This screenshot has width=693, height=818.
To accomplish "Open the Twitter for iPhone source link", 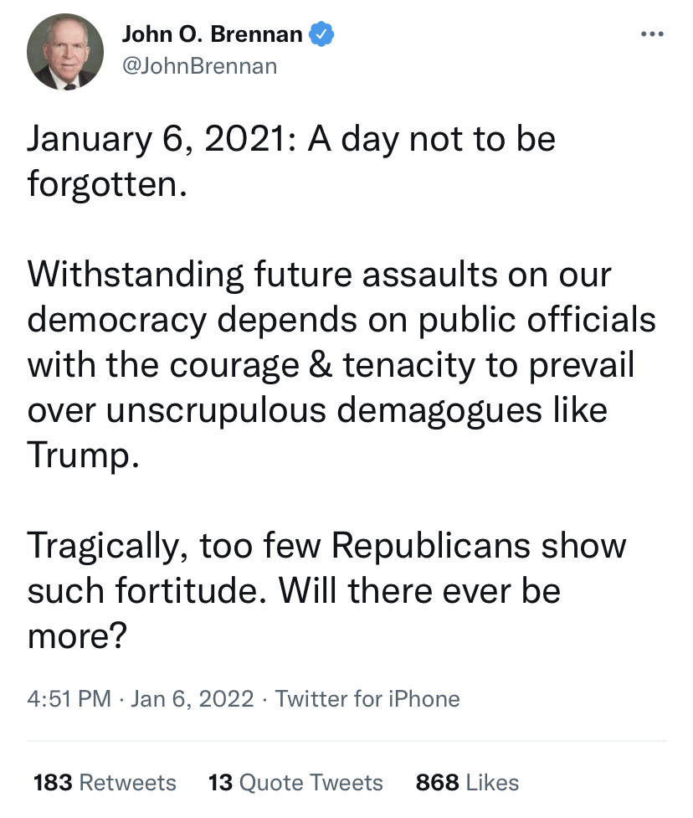I will coord(367,698).
